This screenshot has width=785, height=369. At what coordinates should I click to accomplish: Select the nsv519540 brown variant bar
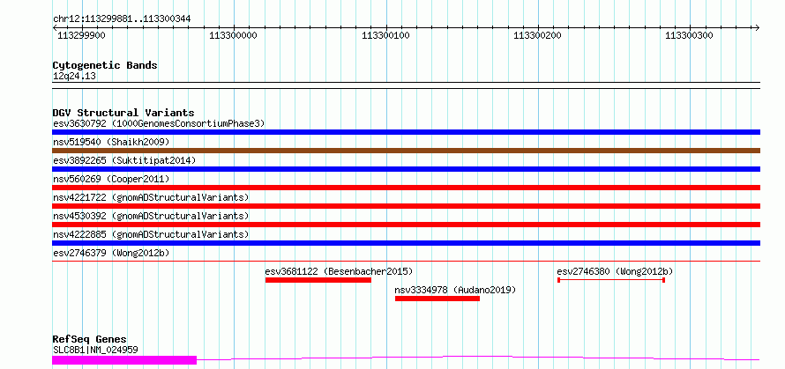406,151
